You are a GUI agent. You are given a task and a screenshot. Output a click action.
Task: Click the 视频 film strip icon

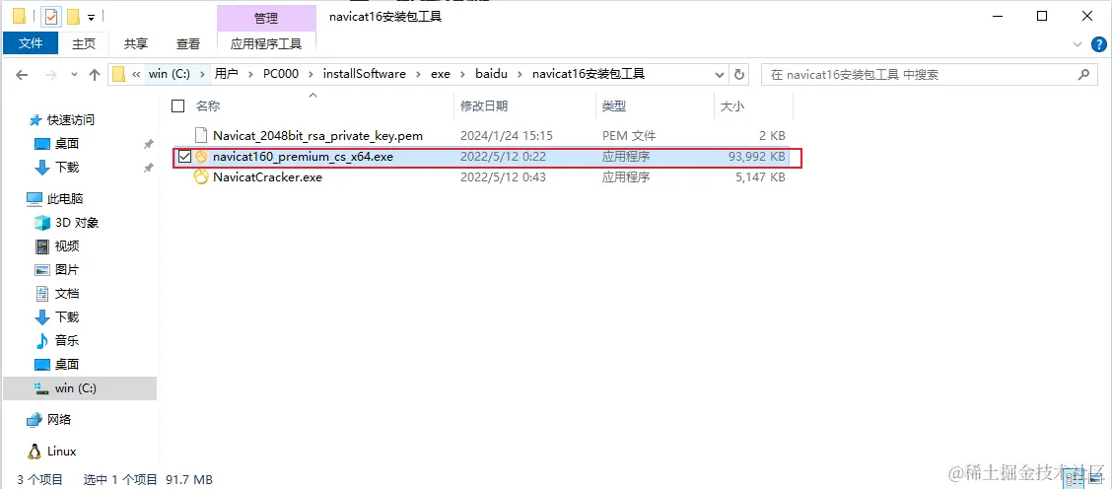pyautogui.click(x=42, y=246)
